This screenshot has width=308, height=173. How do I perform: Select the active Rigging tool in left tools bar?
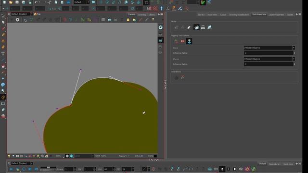tap(3, 97)
